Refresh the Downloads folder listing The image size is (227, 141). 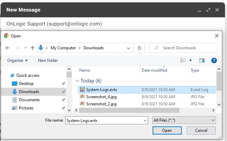pyautogui.click(x=139, y=48)
